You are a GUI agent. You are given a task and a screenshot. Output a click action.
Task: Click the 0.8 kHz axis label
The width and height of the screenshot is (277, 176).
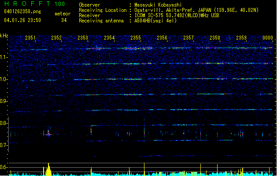click(x=4, y=123)
